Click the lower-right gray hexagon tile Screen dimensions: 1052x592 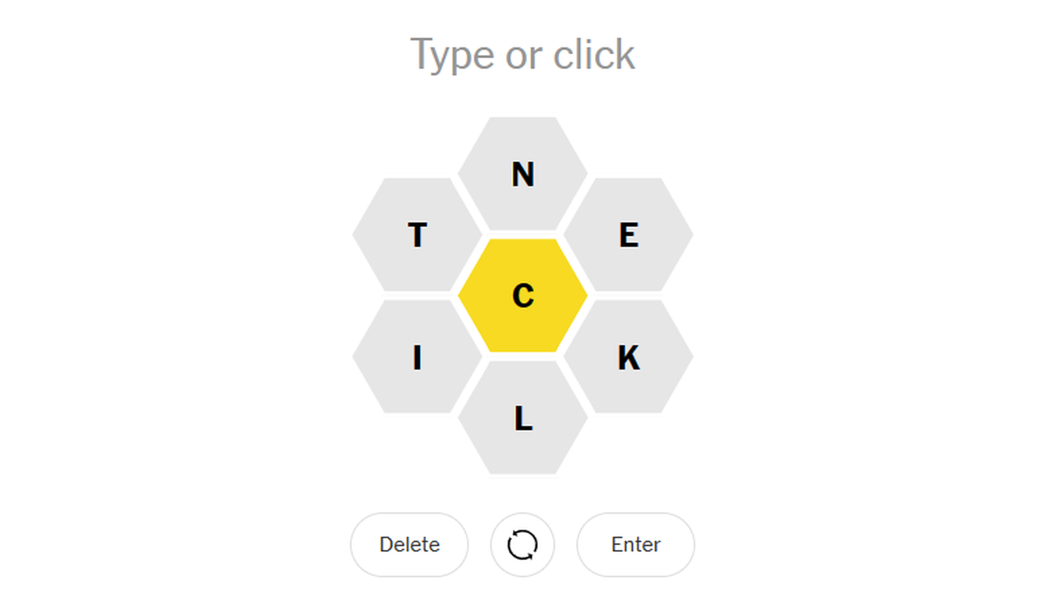point(628,357)
